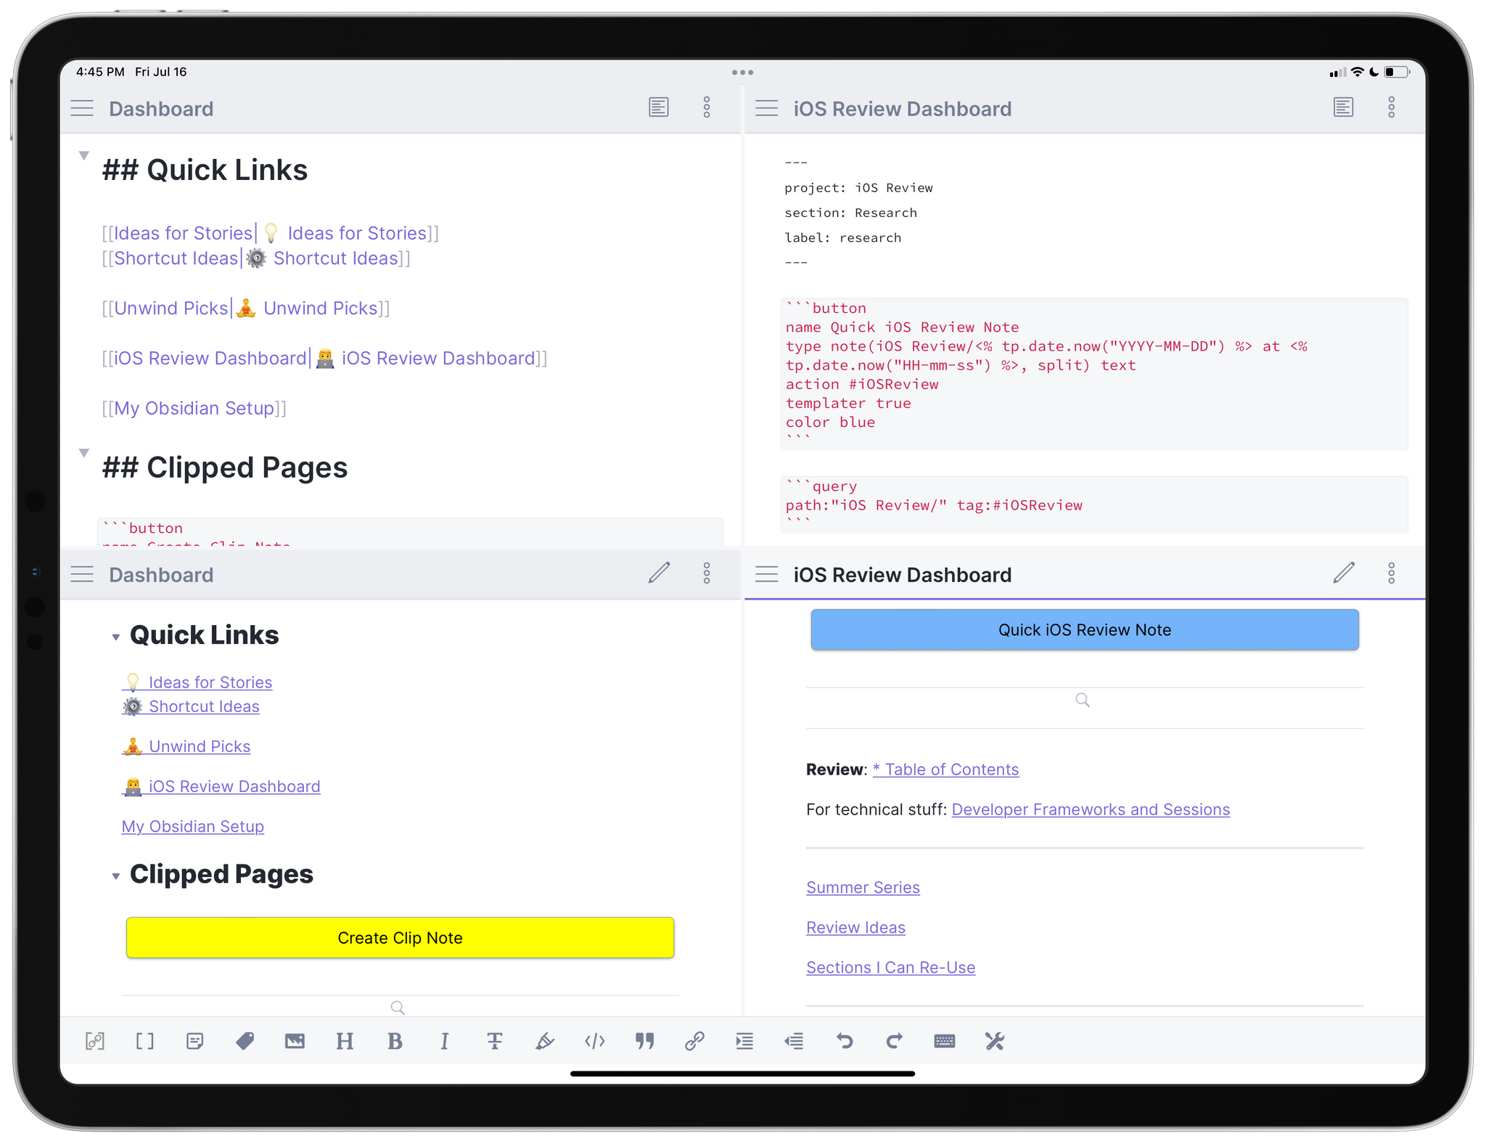The image size is (1486, 1144).
Task: Collapse Quick Links section in preview pane
Action: point(115,637)
